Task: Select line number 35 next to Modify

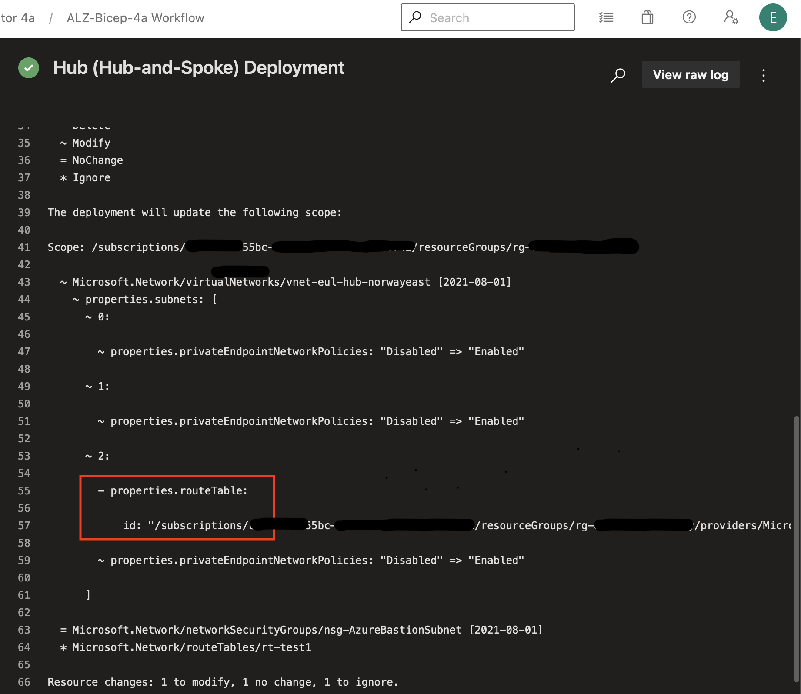Action: pyautogui.click(x=24, y=143)
